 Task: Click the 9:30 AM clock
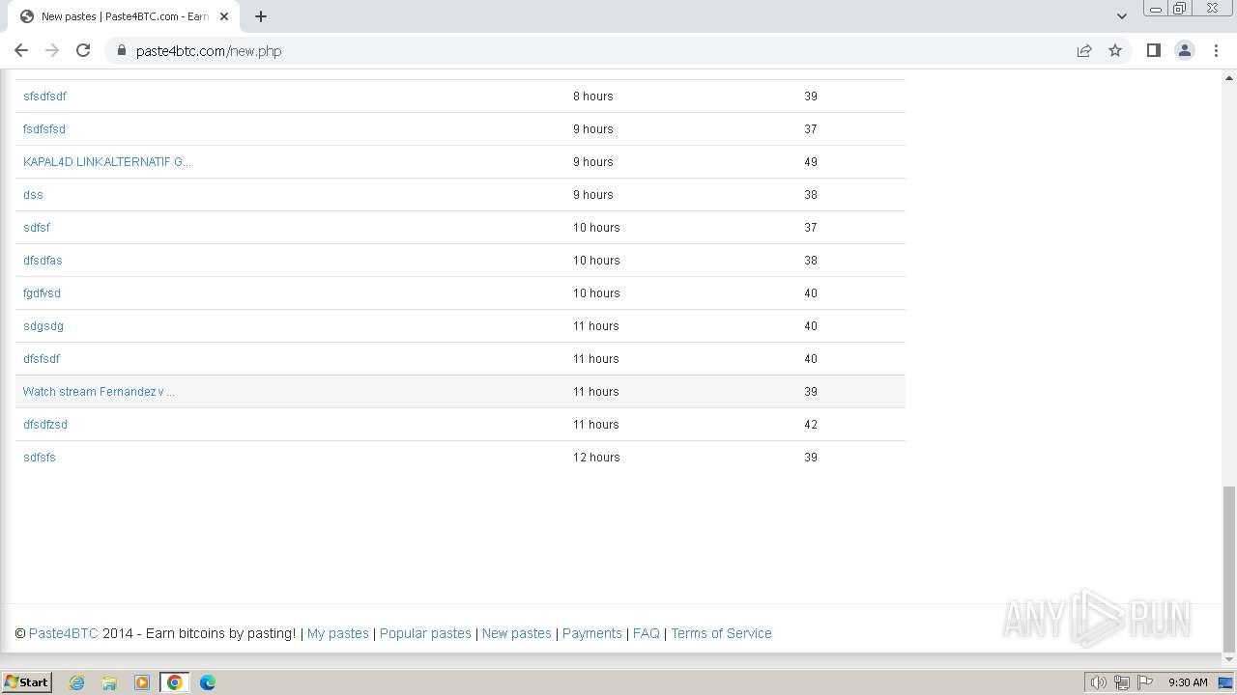click(1188, 682)
